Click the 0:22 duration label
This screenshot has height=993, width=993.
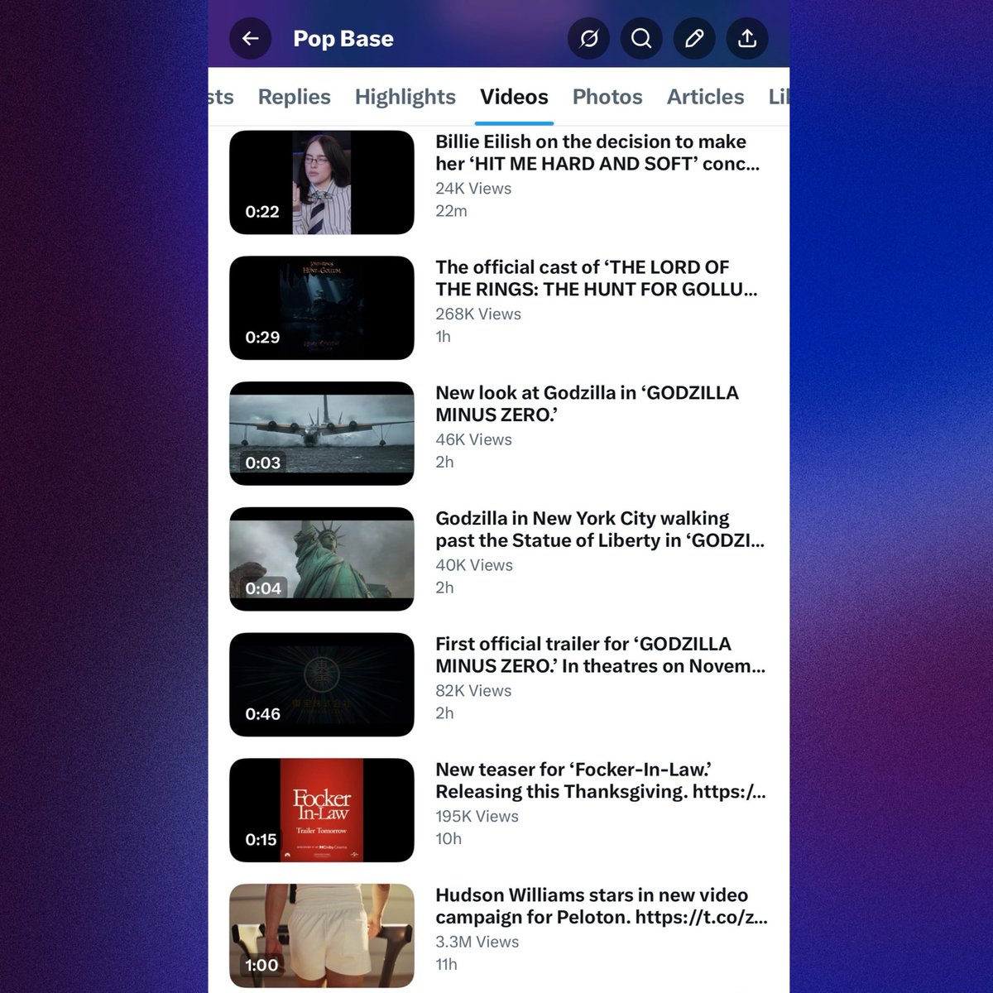click(x=262, y=212)
